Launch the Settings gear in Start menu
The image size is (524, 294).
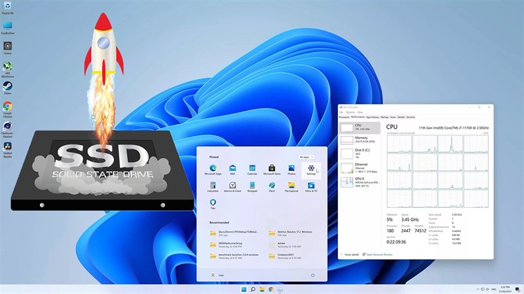310,169
